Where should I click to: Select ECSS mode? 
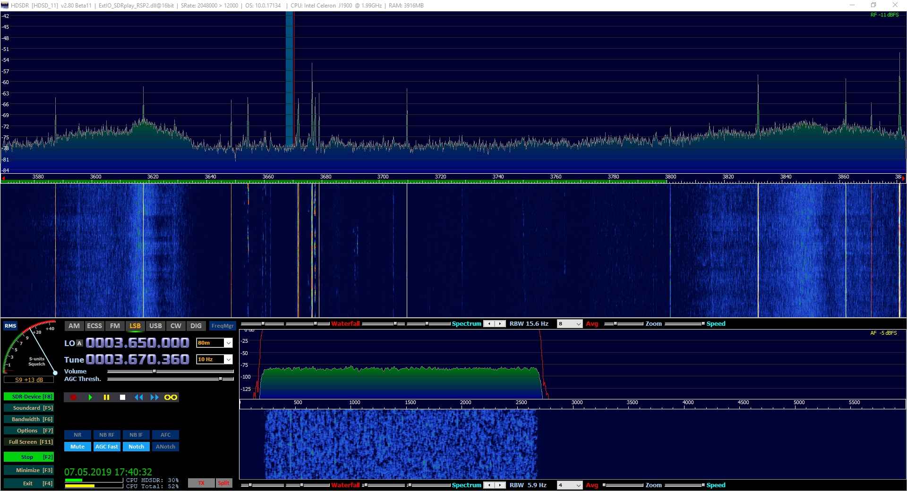point(94,326)
